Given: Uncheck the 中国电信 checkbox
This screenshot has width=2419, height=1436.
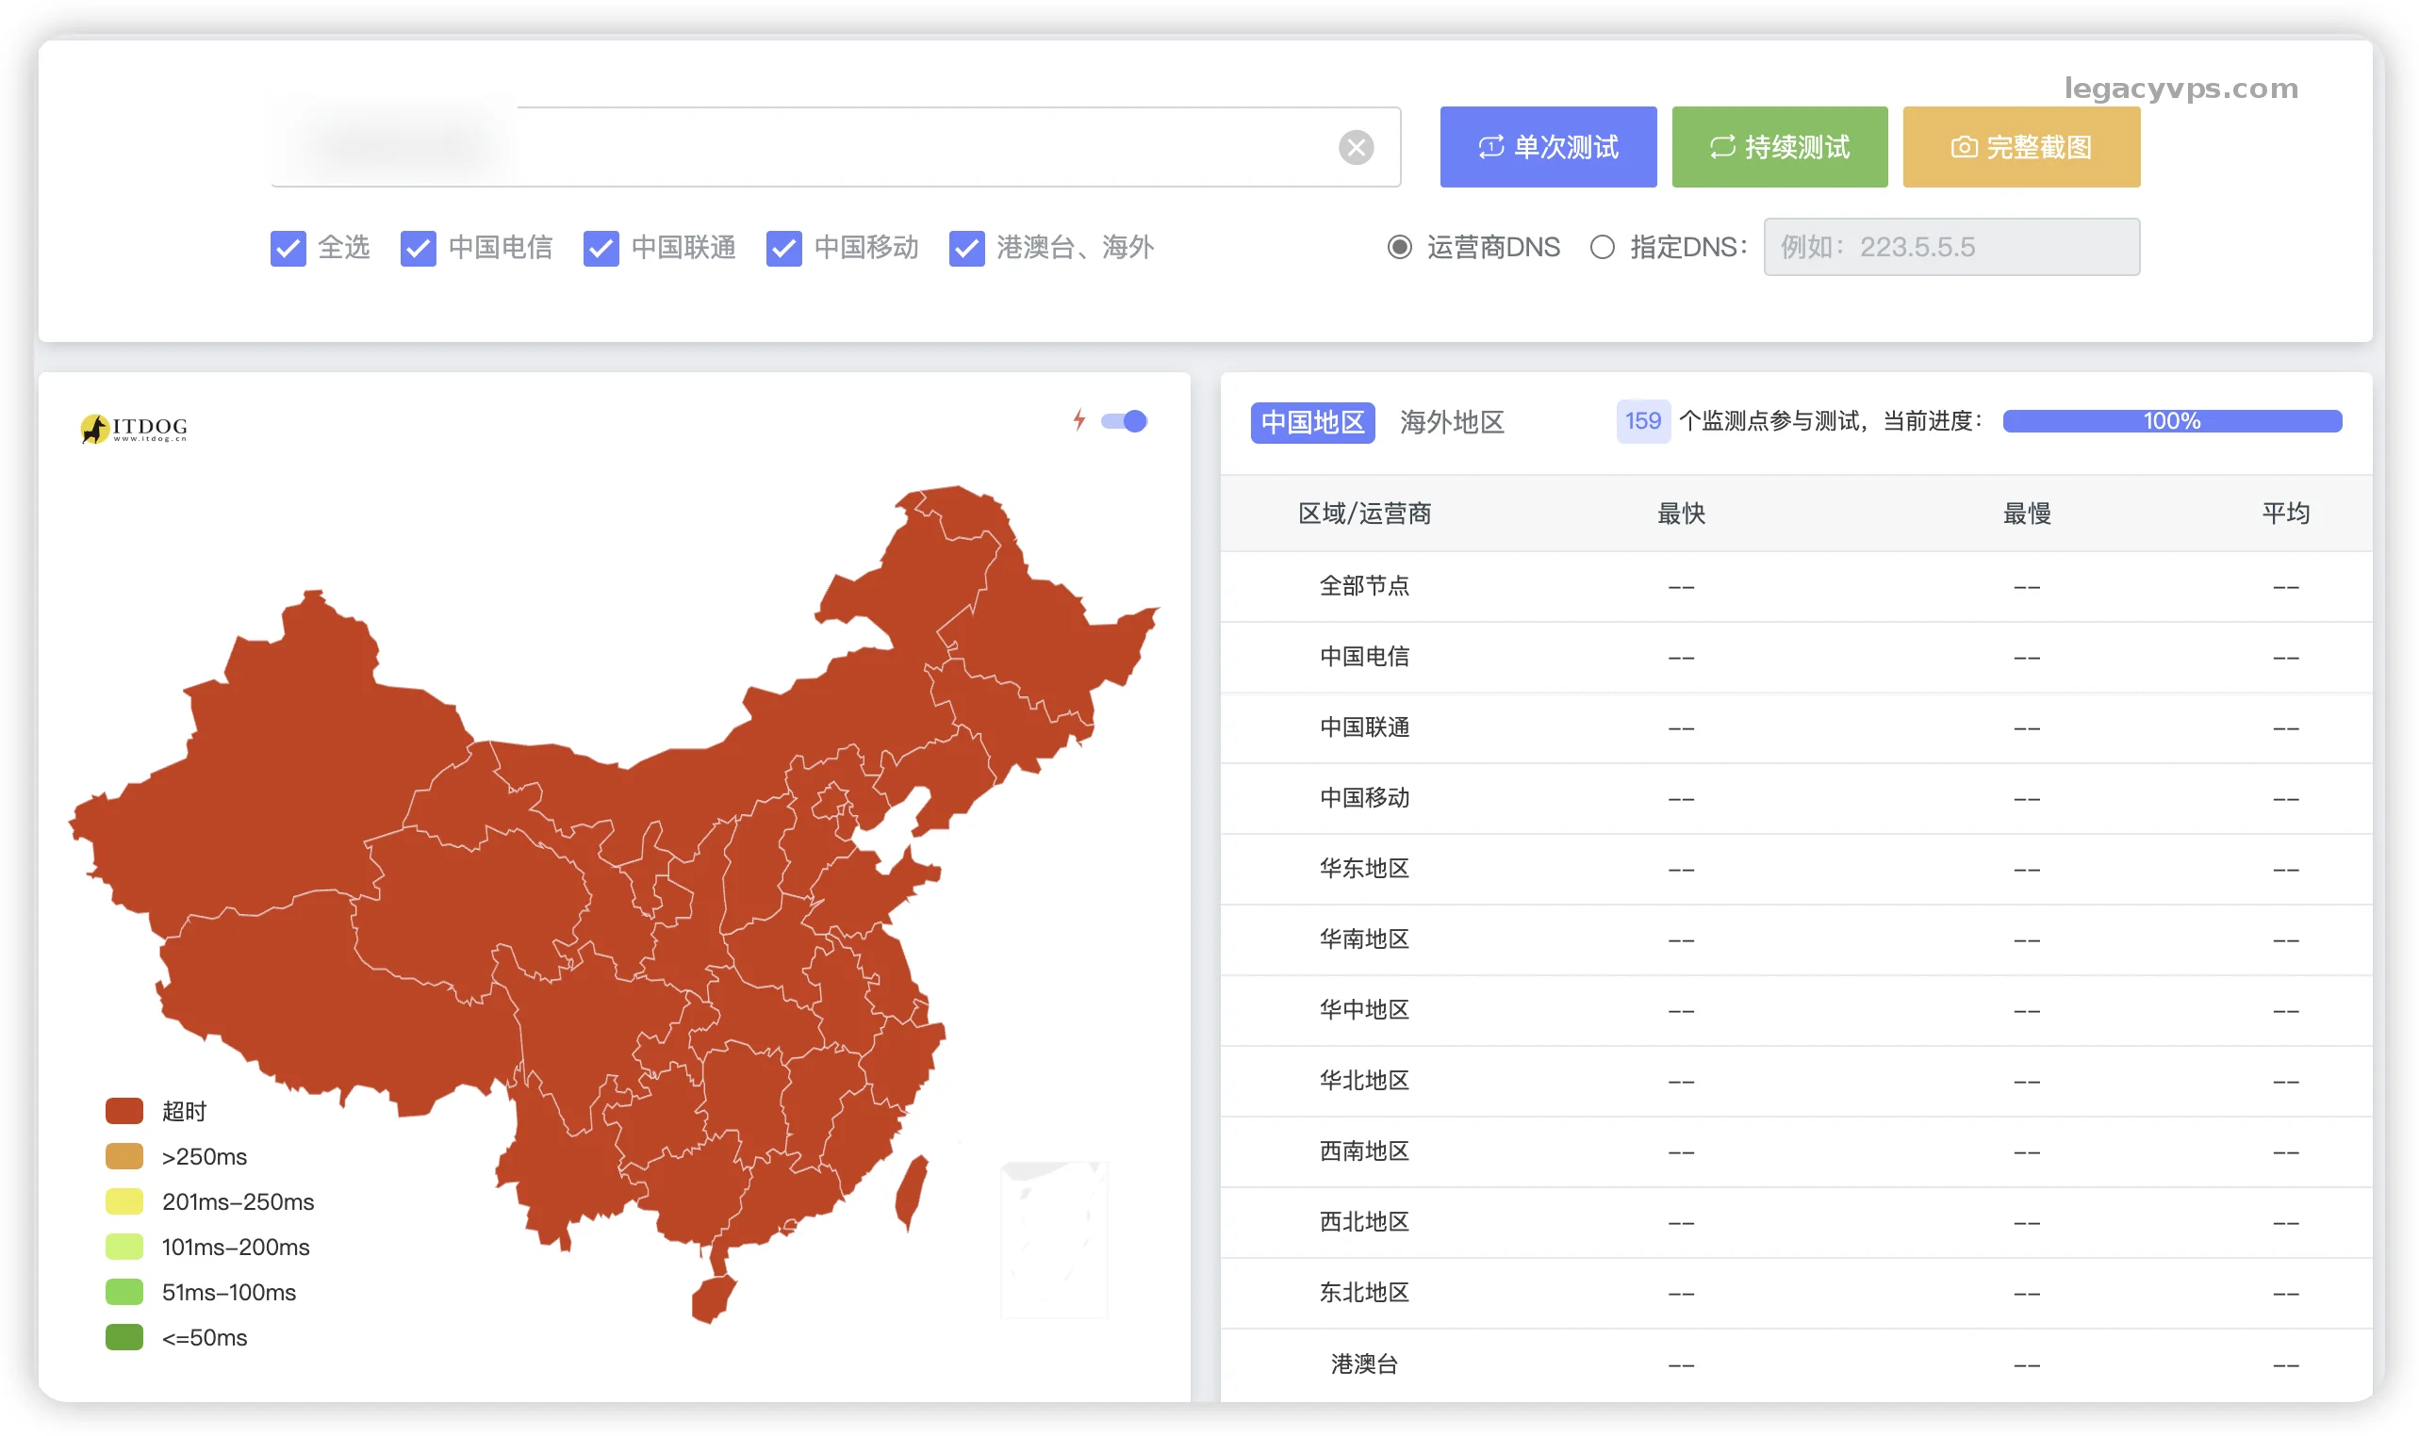Looking at the screenshot, I should 418,249.
